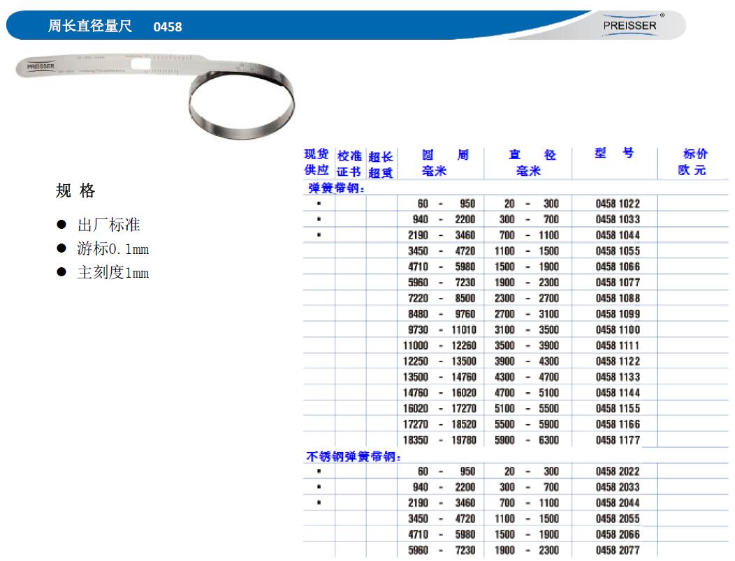Click the 弹簧带钢 section label
The height and width of the screenshot is (561, 735).
tap(336, 188)
